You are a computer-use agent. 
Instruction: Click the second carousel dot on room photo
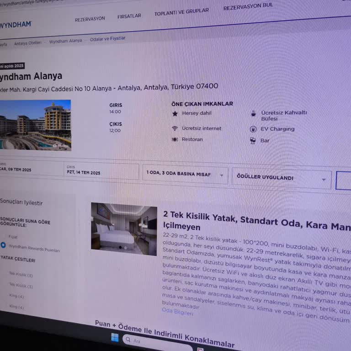pos(125,248)
